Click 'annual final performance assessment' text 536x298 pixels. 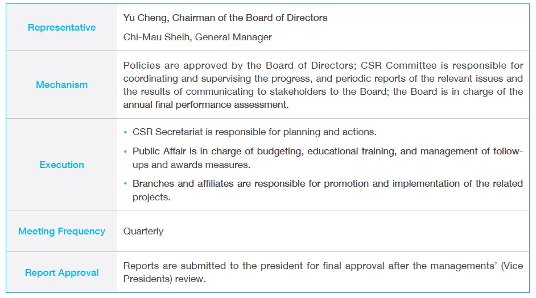coord(206,104)
